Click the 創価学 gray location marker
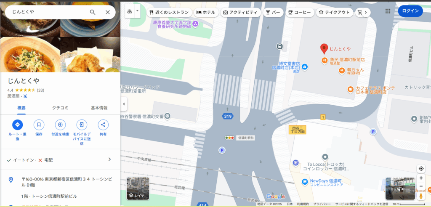 point(414,119)
